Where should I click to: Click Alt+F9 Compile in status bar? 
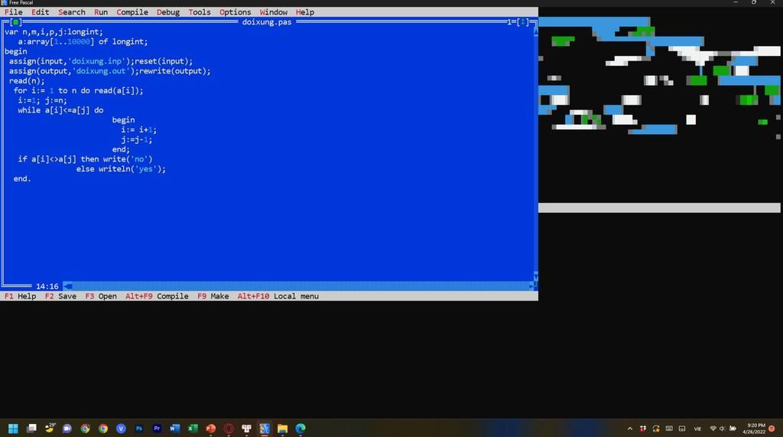tap(157, 296)
